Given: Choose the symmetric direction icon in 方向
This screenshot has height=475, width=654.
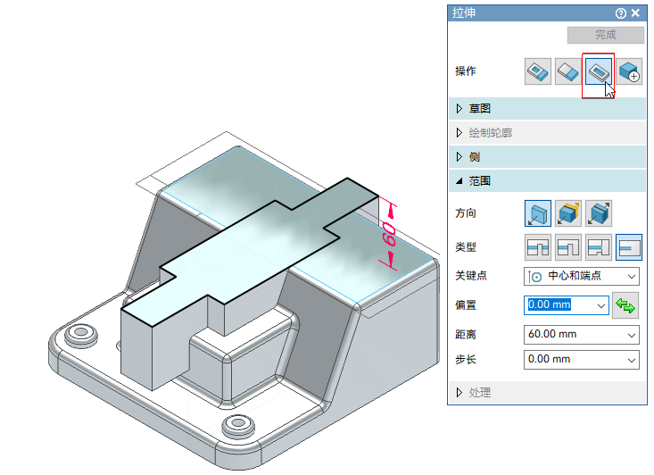Looking at the screenshot, I should 599,213.
